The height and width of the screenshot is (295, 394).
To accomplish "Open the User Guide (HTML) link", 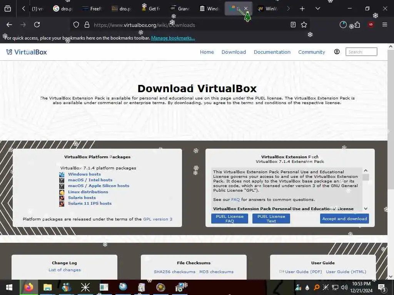I will (x=346, y=272).
